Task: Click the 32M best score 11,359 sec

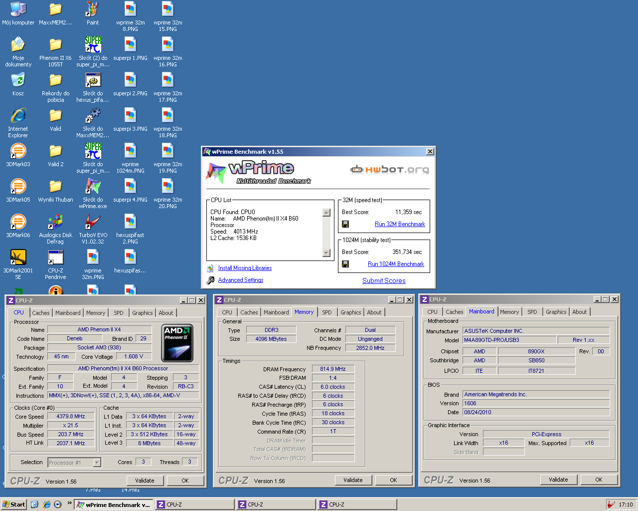Action: click(408, 212)
